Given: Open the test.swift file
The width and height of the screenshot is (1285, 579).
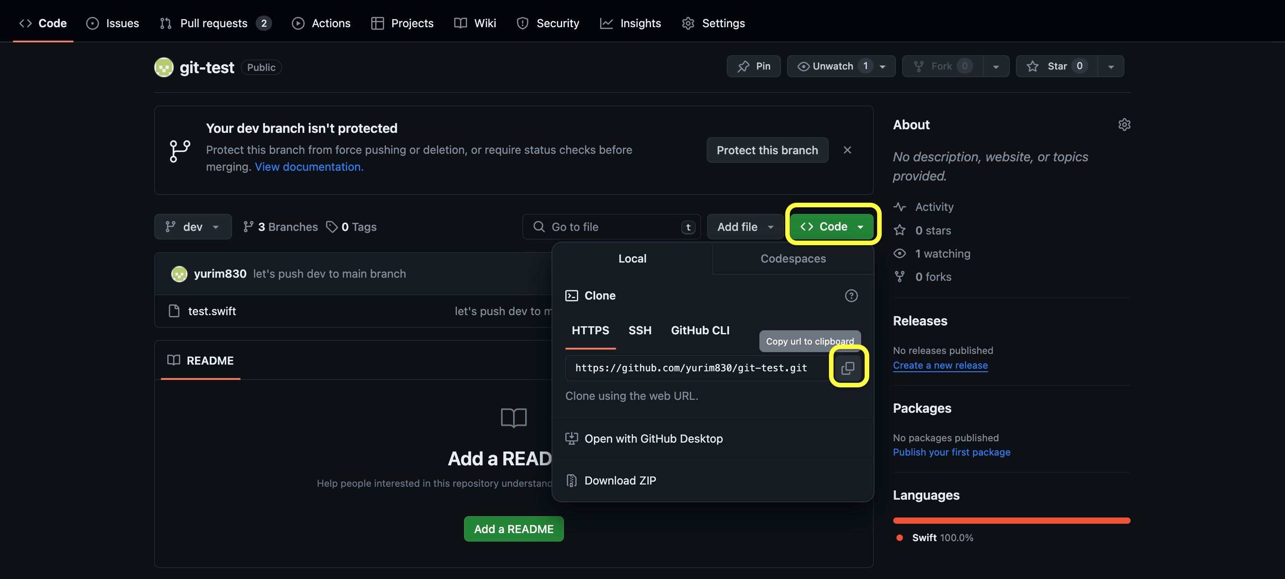Looking at the screenshot, I should point(211,311).
